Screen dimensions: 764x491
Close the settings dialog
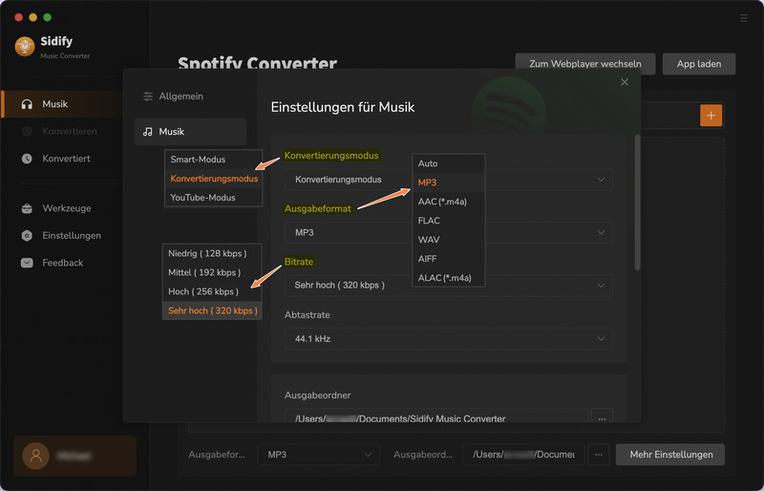click(x=625, y=82)
